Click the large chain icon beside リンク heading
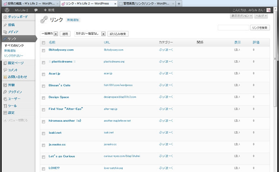The width and height of the screenshot is (279, 172). (x=44, y=20)
